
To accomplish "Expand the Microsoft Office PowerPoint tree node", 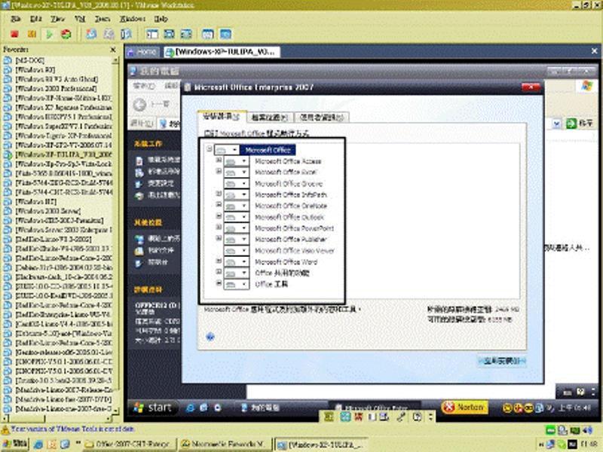I will [219, 227].
